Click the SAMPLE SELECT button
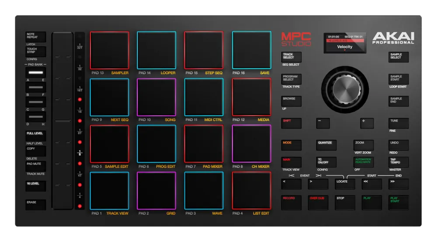Viewport: 437px width, 242px height. (x=399, y=57)
